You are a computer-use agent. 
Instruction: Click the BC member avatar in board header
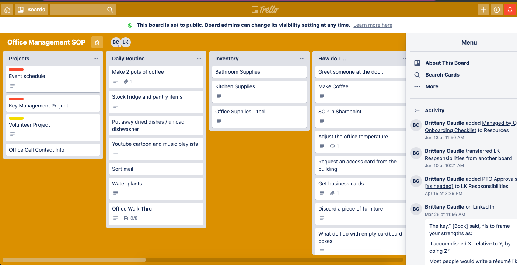pyautogui.click(x=116, y=42)
